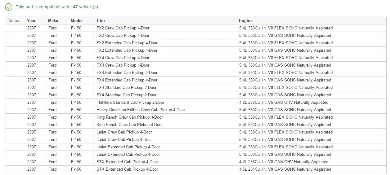Click the 5.4L V8 FLEX engine of FX2 Crew Cab
This screenshot has width=390, height=175.
tap(286, 28)
